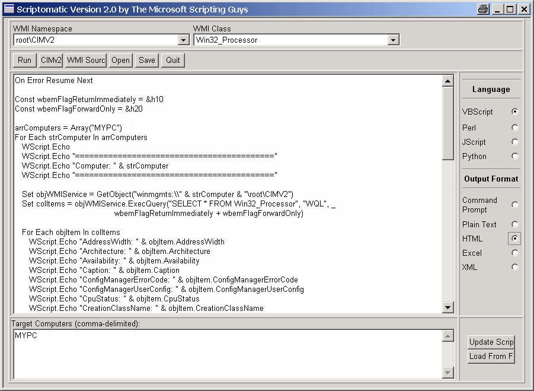Click the Caption echo line
This screenshot has height=391, width=534.
104,271
